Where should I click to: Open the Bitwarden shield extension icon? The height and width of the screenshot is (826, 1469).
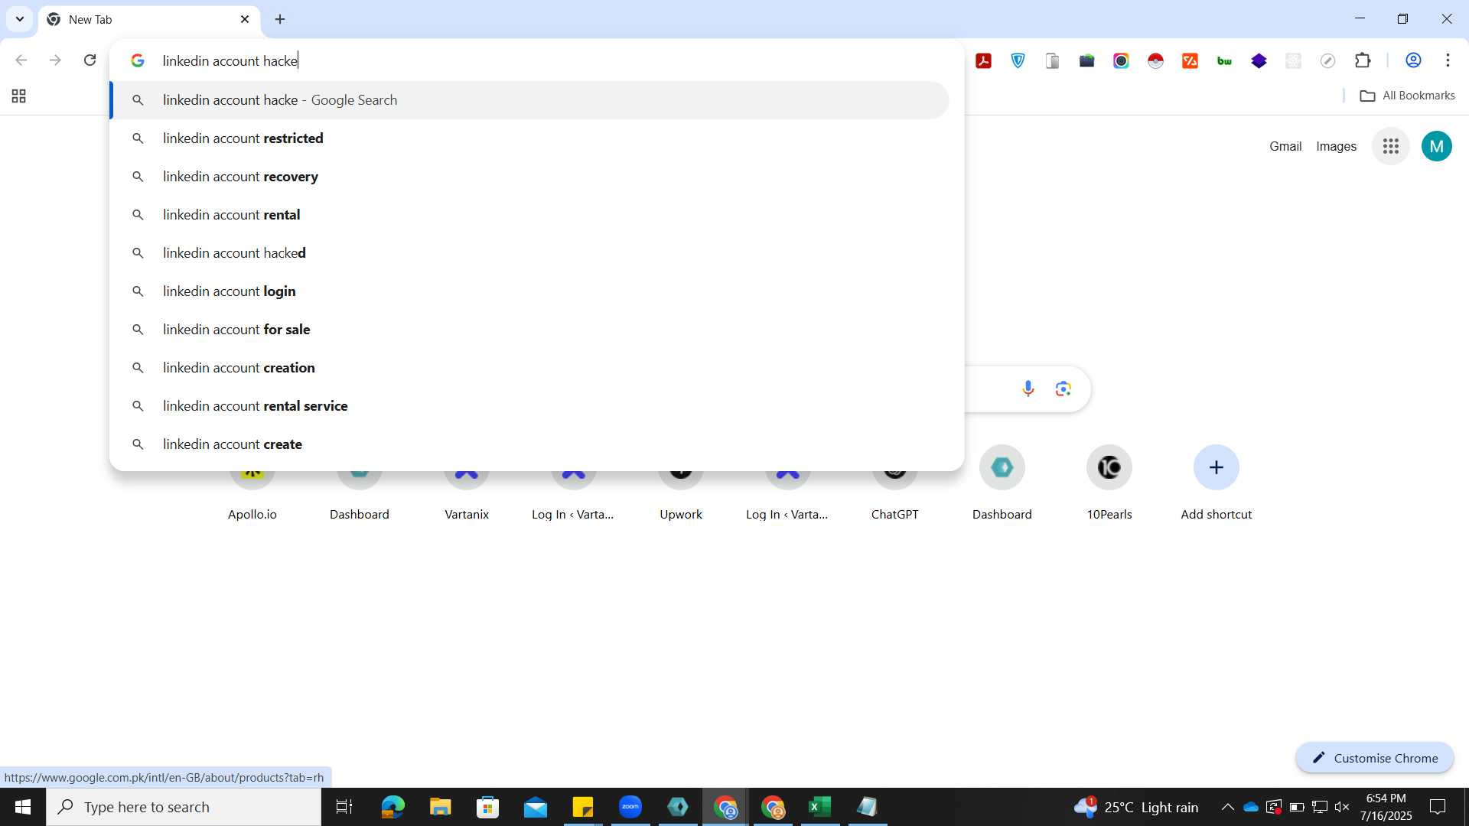point(1018,60)
